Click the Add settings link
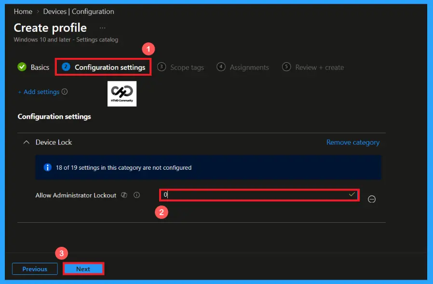The width and height of the screenshot is (433, 284). pyautogui.click(x=39, y=92)
